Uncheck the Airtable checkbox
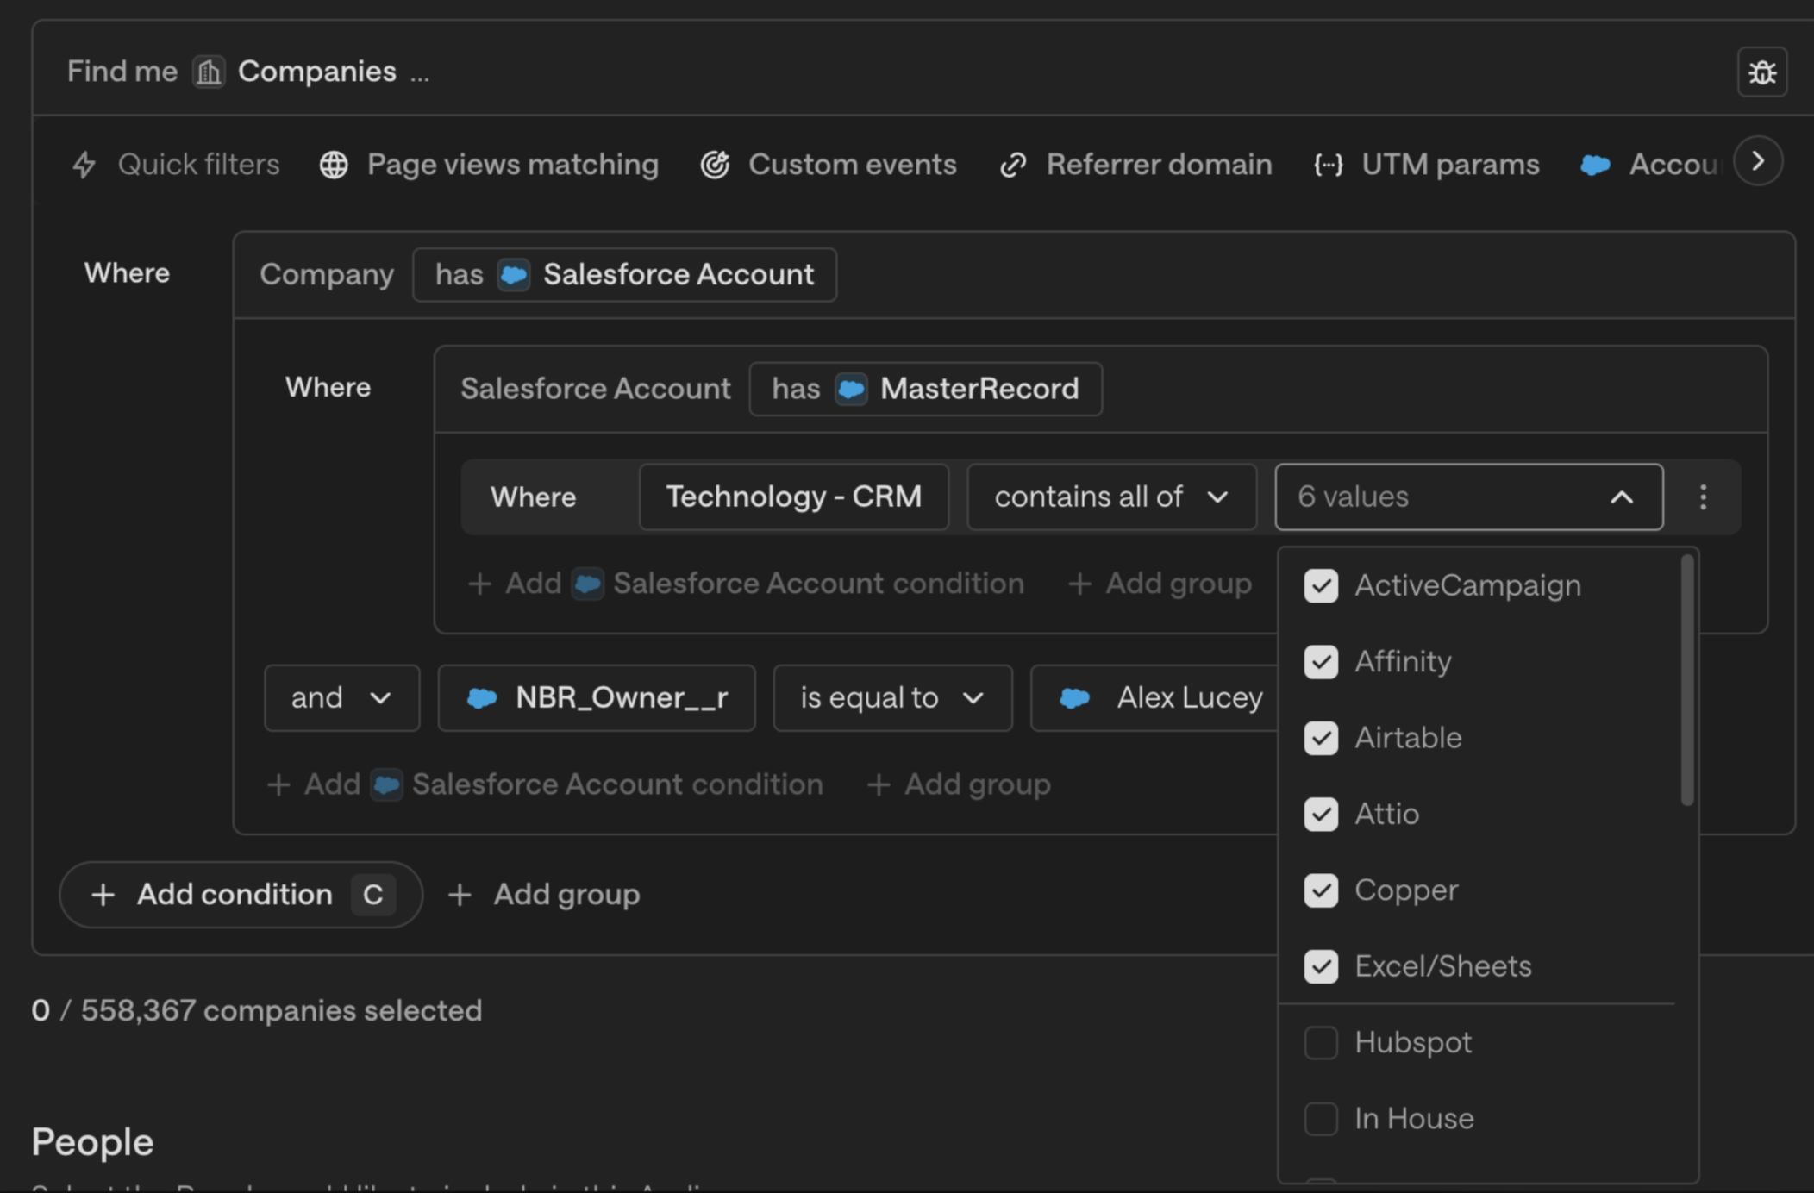The height and width of the screenshot is (1193, 1814). click(x=1321, y=738)
